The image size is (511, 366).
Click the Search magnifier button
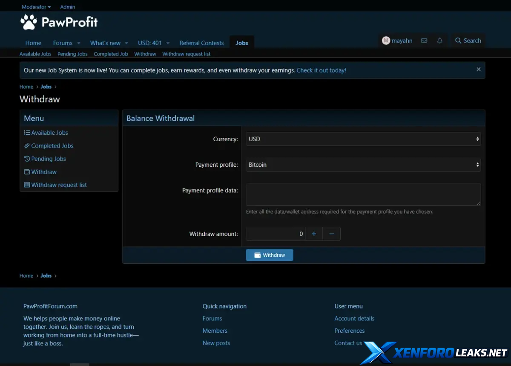click(x=468, y=41)
